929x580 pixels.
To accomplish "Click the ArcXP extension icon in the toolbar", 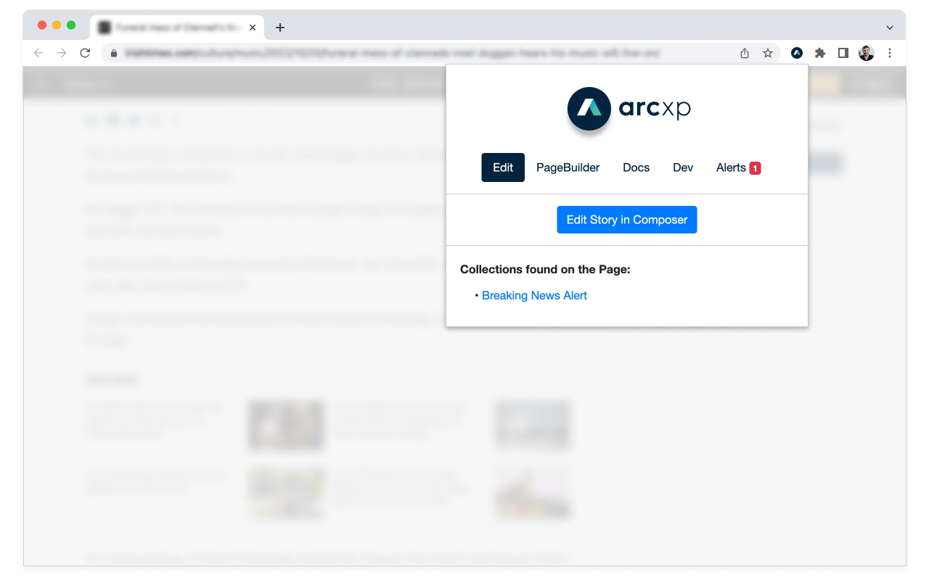I will [796, 52].
